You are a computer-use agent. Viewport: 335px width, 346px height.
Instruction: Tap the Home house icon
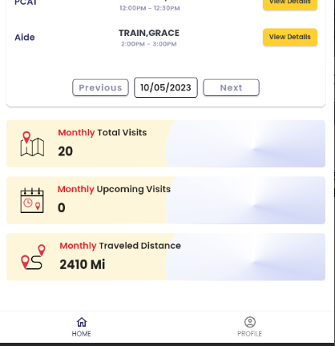point(82,322)
